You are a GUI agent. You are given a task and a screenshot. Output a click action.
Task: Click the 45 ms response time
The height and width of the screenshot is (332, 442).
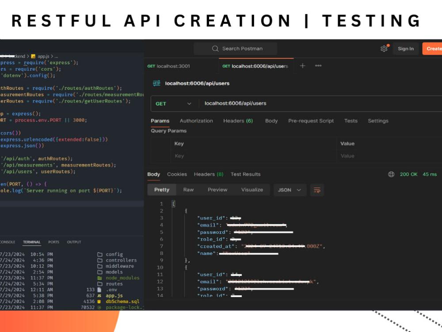[430, 174]
